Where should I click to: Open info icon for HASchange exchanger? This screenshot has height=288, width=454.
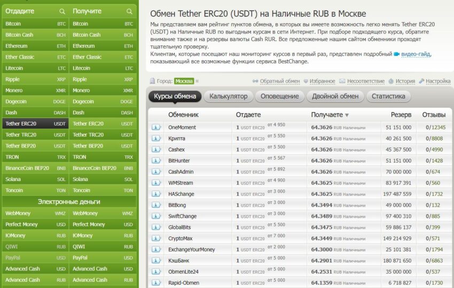[156, 194]
